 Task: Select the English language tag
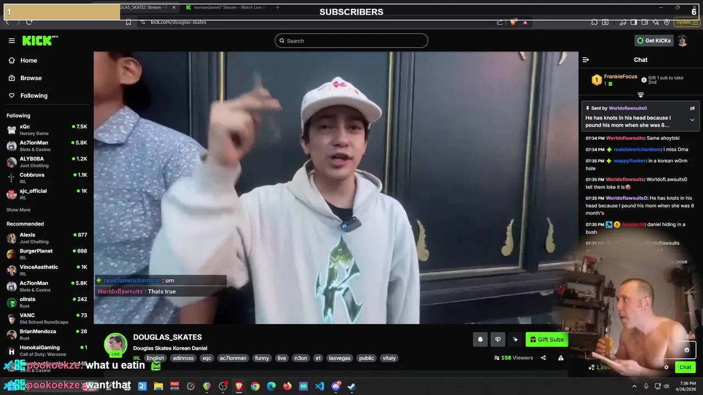(155, 358)
